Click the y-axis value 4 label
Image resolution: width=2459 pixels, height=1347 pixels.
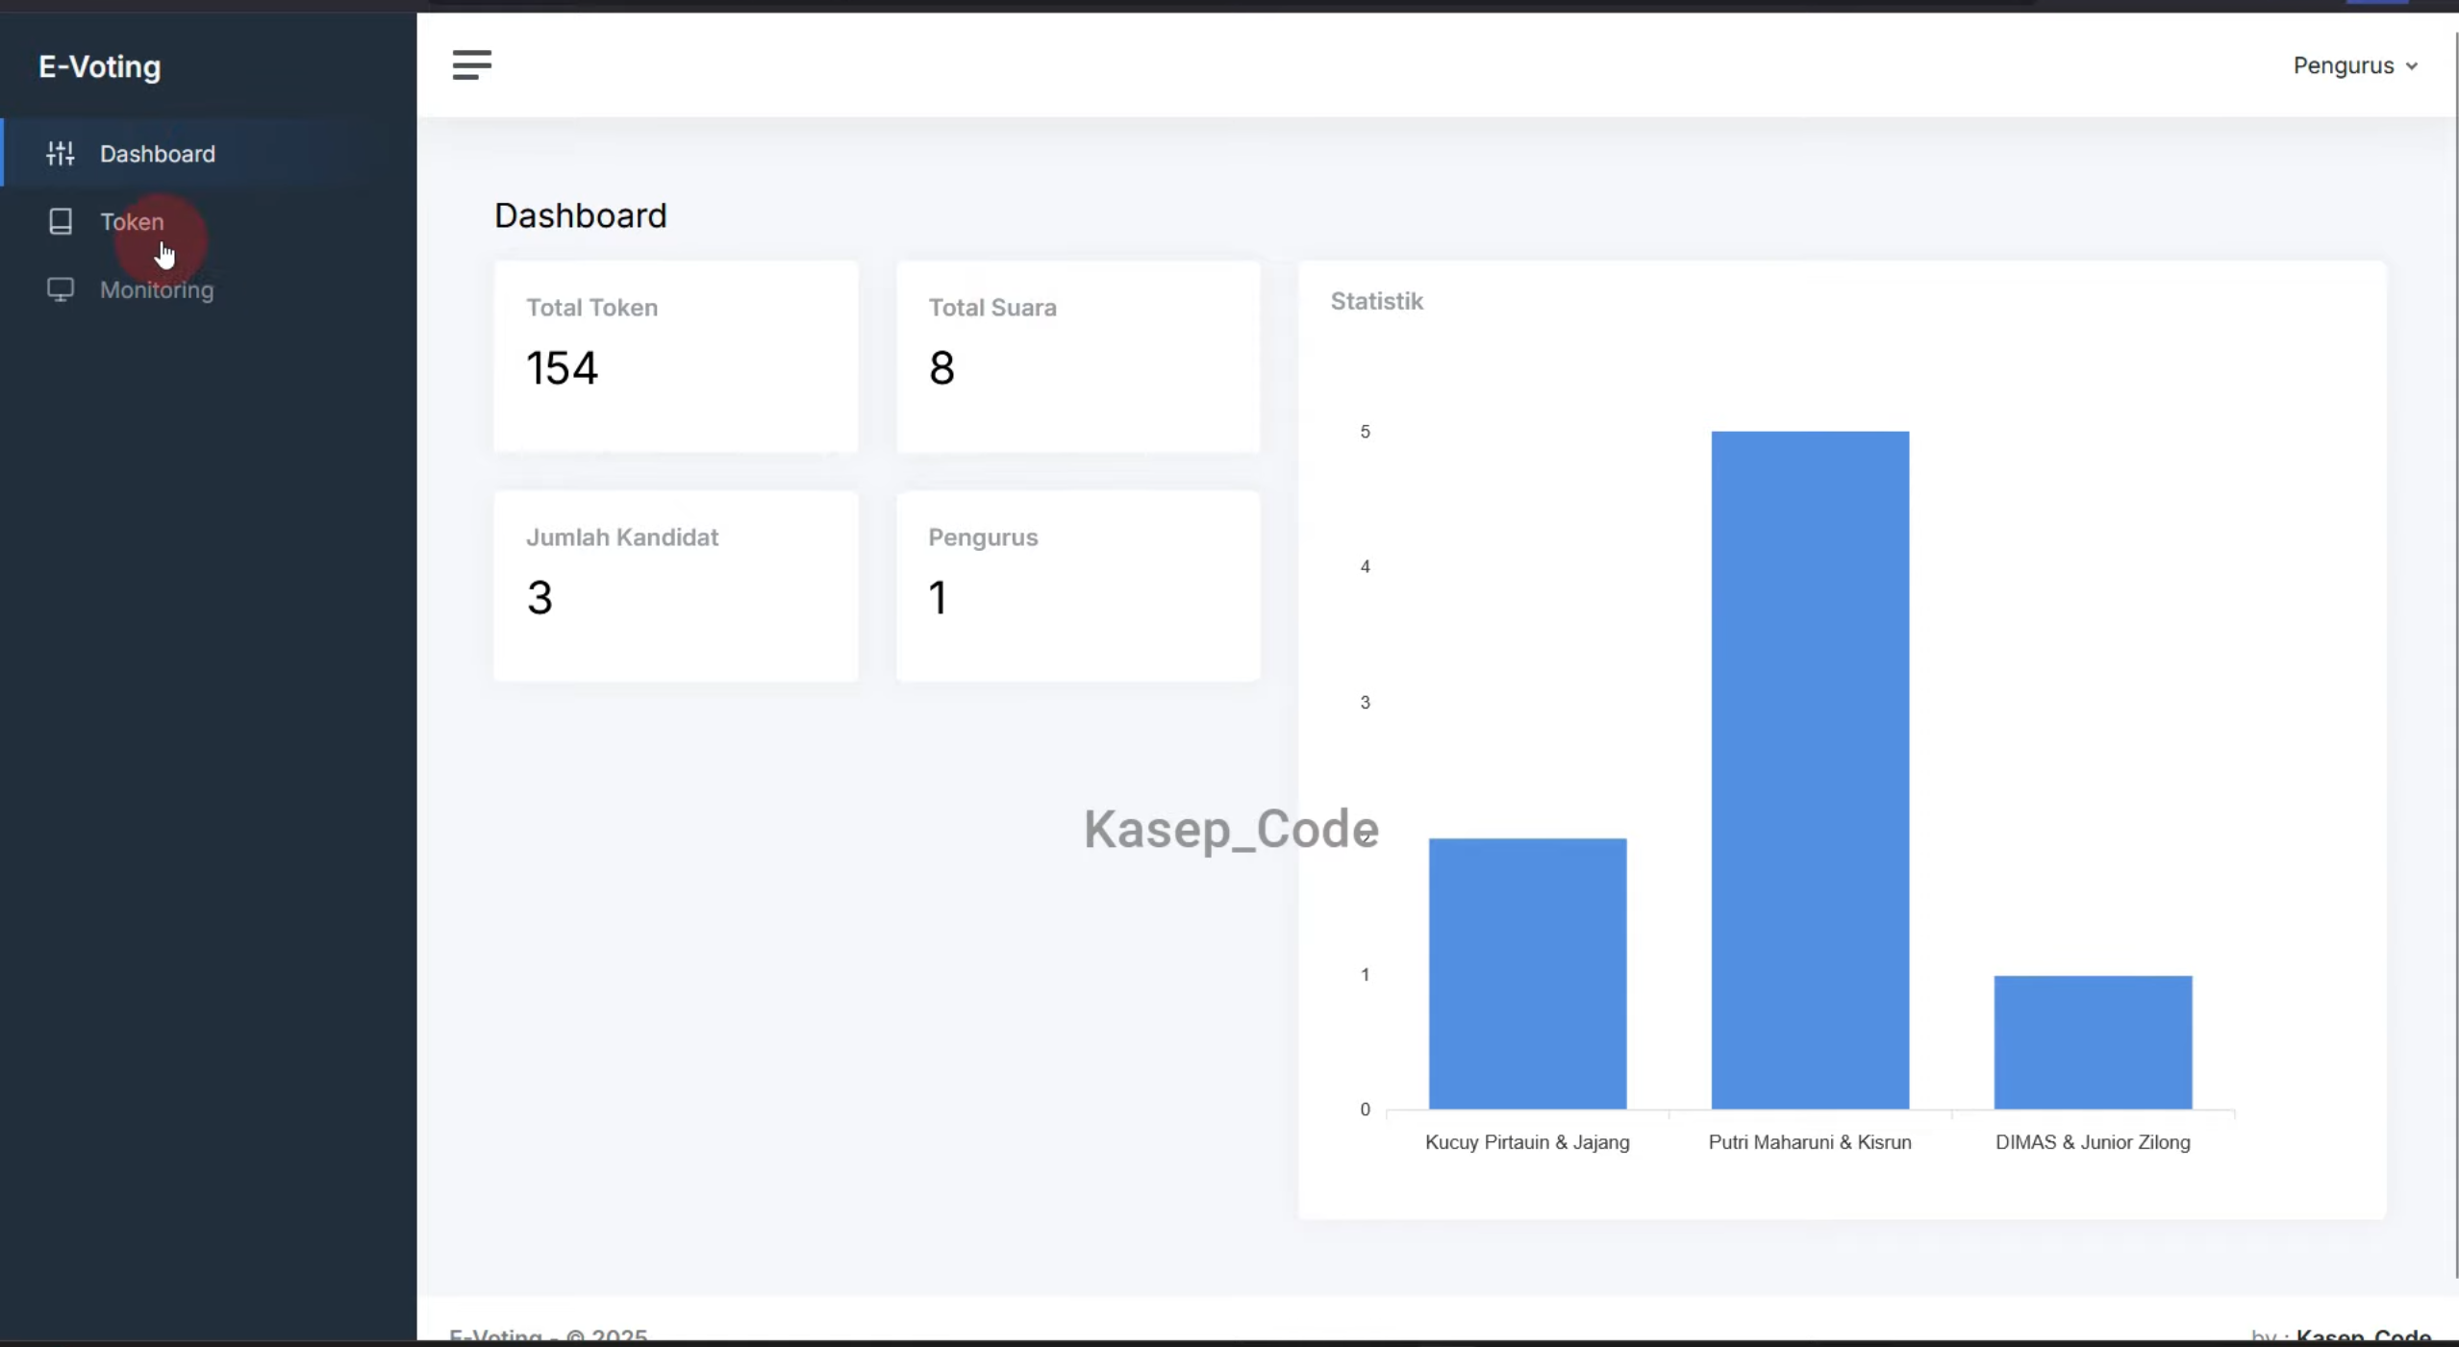click(x=1365, y=566)
